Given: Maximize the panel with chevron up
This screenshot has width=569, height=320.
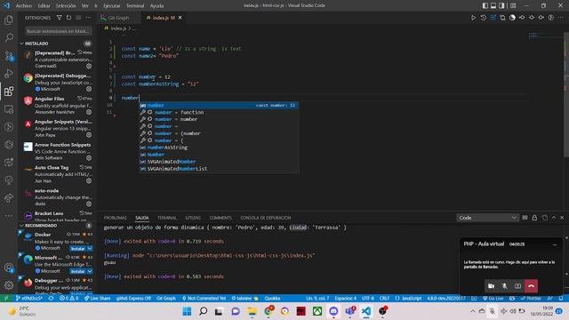Looking at the screenshot, I should [554, 218].
